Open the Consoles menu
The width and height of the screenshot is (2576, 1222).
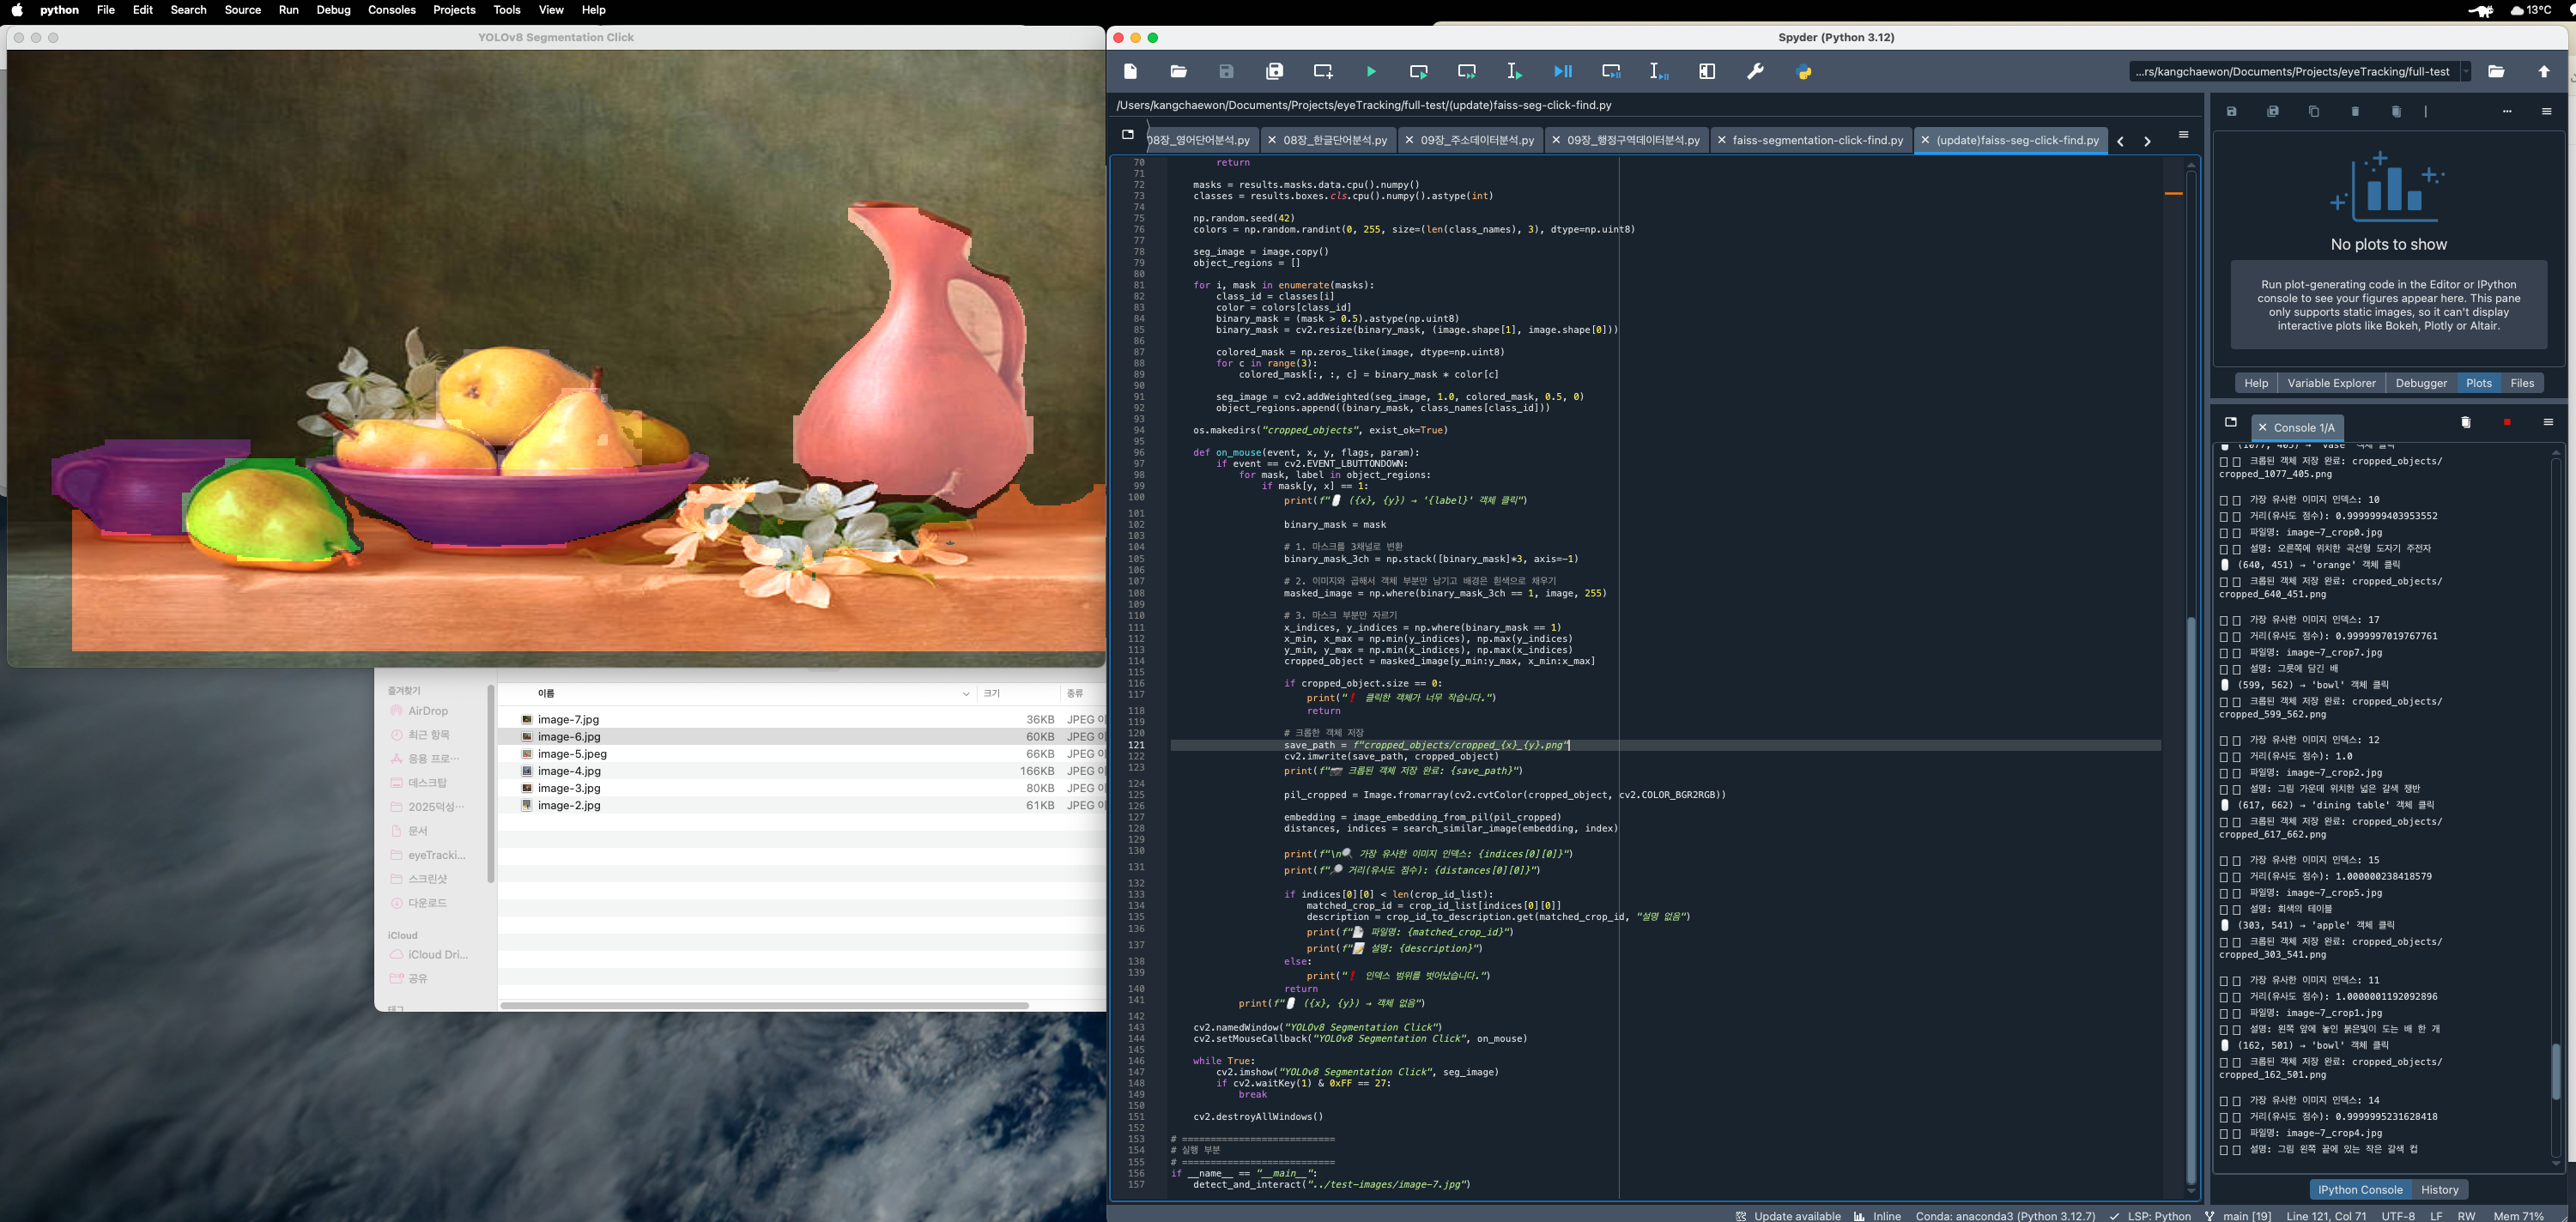coord(391,10)
